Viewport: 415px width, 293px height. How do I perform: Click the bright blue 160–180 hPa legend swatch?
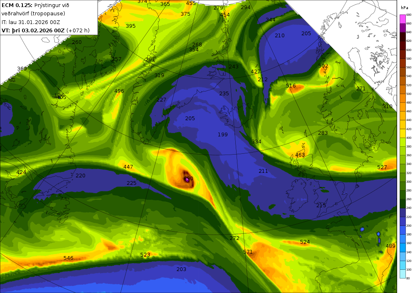coord(403,239)
